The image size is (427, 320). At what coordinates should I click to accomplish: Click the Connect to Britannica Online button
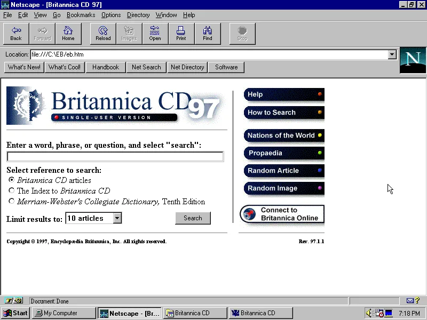tap(282, 213)
